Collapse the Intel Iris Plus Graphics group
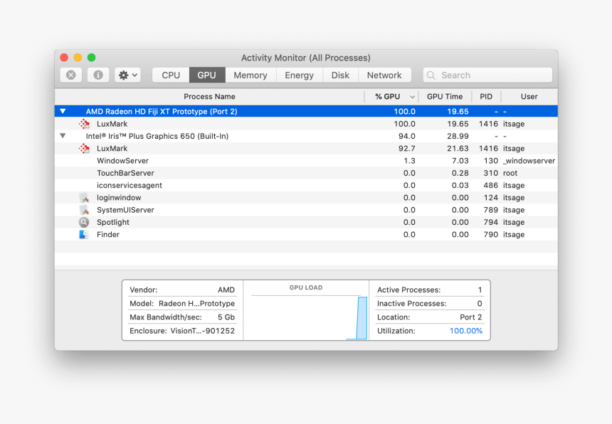This screenshot has height=424, width=612. 63,136
